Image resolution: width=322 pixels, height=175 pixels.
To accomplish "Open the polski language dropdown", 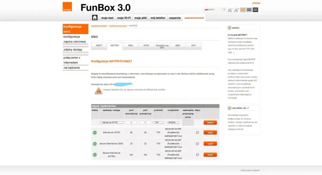I will pyautogui.click(x=215, y=9).
